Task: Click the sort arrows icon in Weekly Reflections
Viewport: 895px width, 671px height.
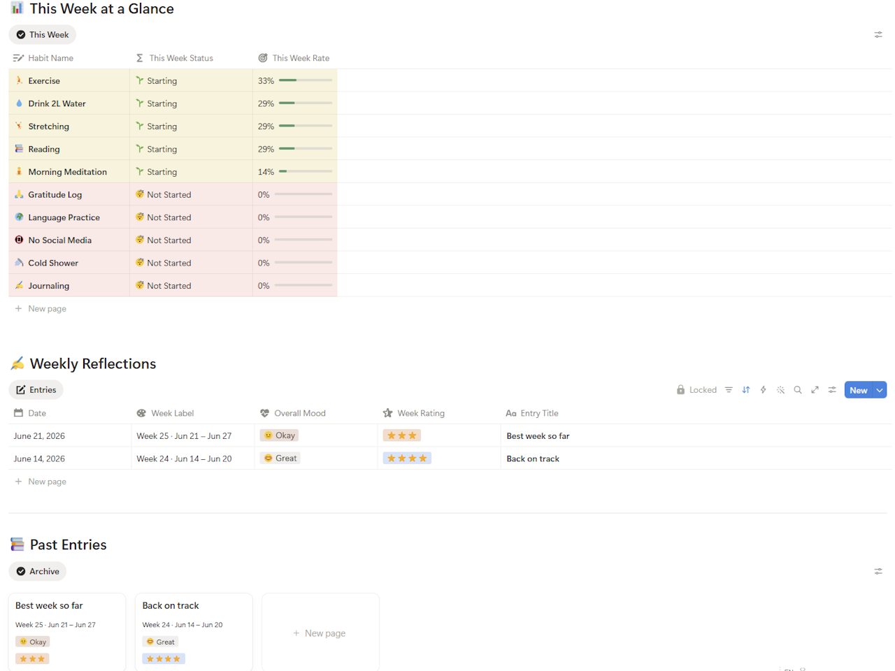Action: click(x=746, y=390)
